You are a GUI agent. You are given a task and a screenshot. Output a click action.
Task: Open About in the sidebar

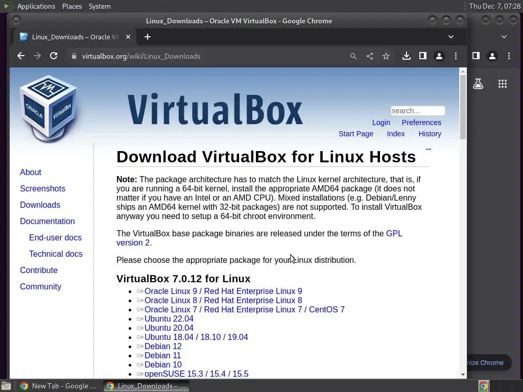(30, 173)
